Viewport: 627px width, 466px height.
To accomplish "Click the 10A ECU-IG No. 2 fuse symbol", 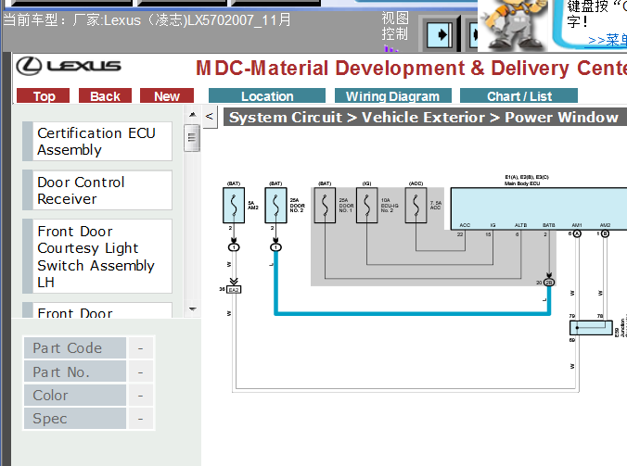I will 366,206.
